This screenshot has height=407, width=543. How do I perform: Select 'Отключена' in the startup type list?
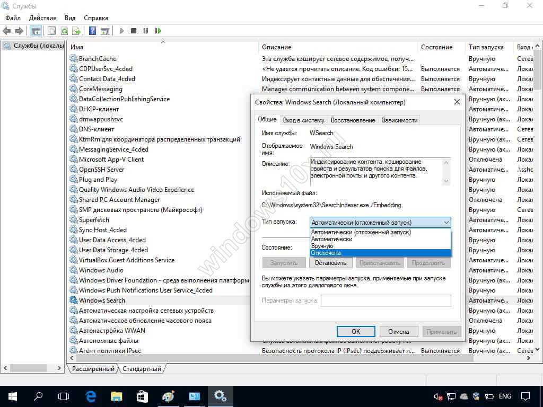click(326, 253)
